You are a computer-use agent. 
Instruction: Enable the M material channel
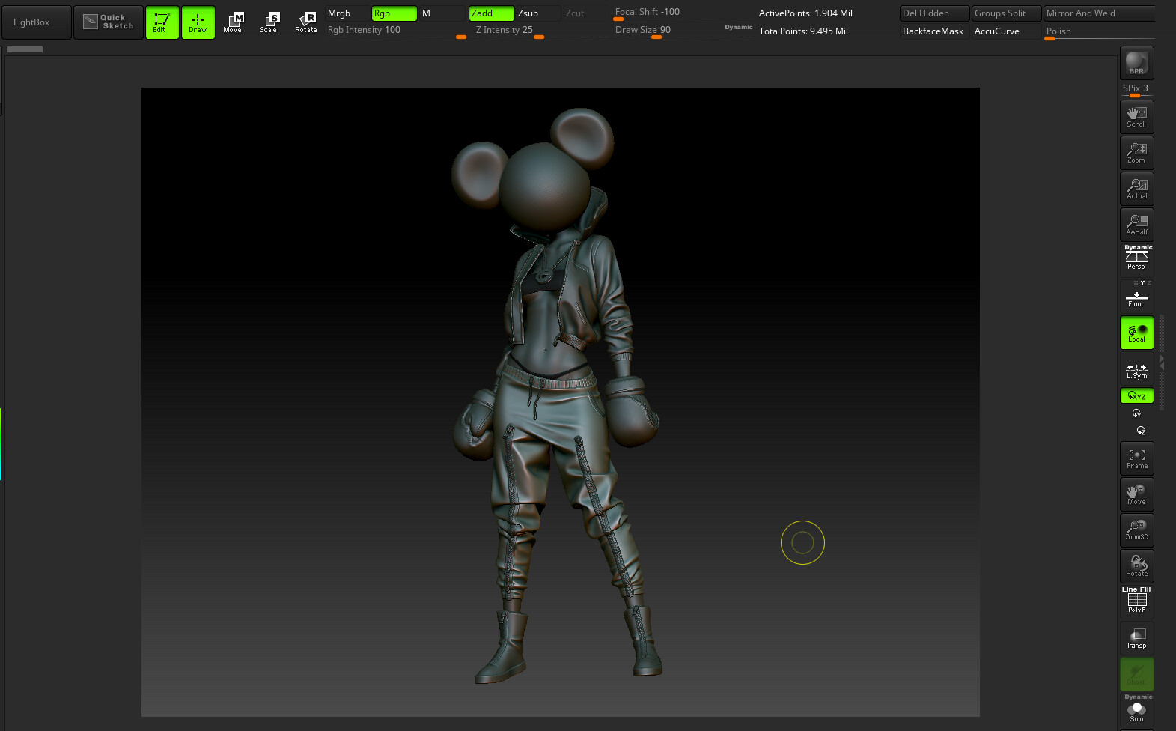442,13
